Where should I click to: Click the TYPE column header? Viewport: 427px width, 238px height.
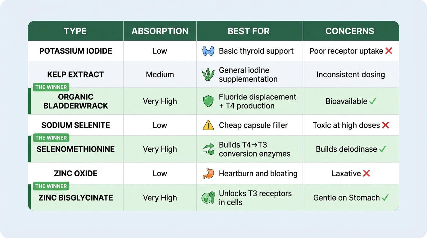(75, 31)
